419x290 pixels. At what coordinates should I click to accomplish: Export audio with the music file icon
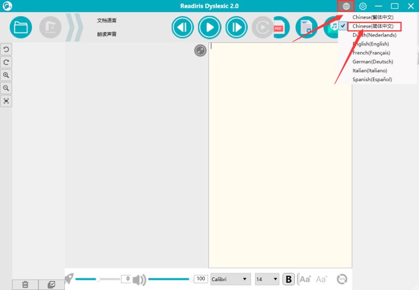332,27
